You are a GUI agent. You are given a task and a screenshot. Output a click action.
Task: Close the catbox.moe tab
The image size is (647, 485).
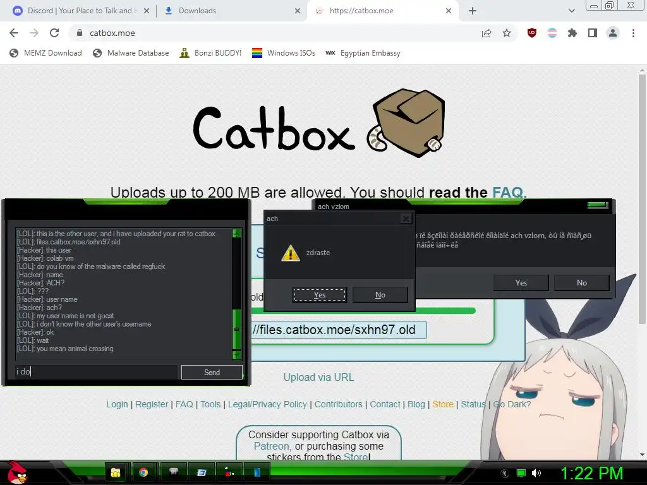pyautogui.click(x=449, y=11)
